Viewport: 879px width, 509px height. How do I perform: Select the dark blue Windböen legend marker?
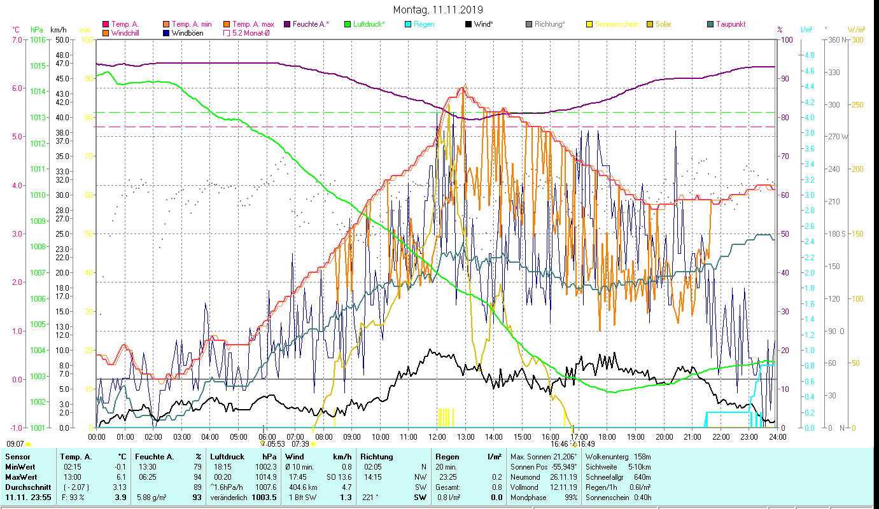pyautogui.click(x=167, y=33)
